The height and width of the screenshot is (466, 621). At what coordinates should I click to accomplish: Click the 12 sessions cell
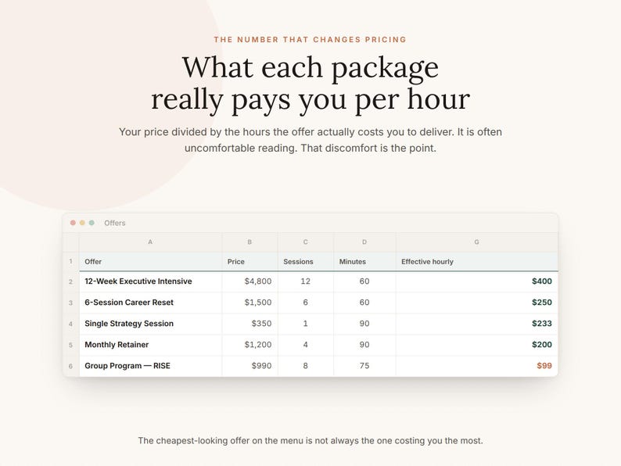[306, 281]
